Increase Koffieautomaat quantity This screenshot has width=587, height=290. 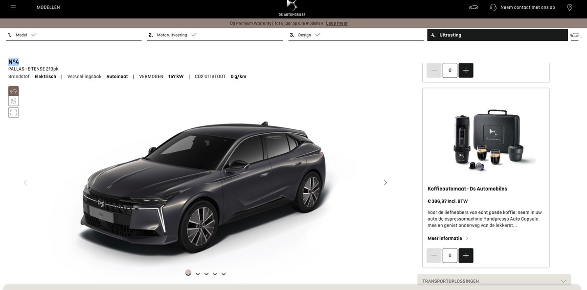(466, 255)
